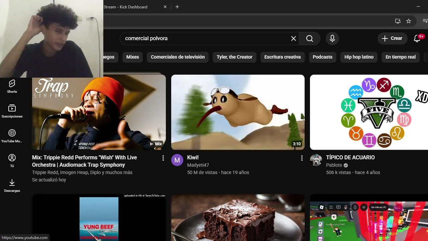Open a new browser tab
428x241 pixels.
177,7
